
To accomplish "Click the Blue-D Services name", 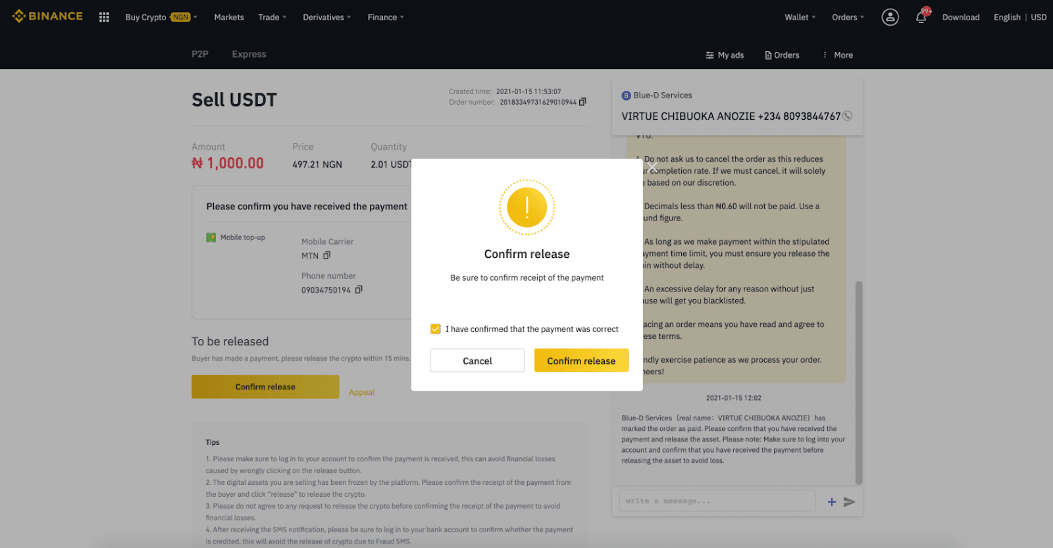I will 663,95.
